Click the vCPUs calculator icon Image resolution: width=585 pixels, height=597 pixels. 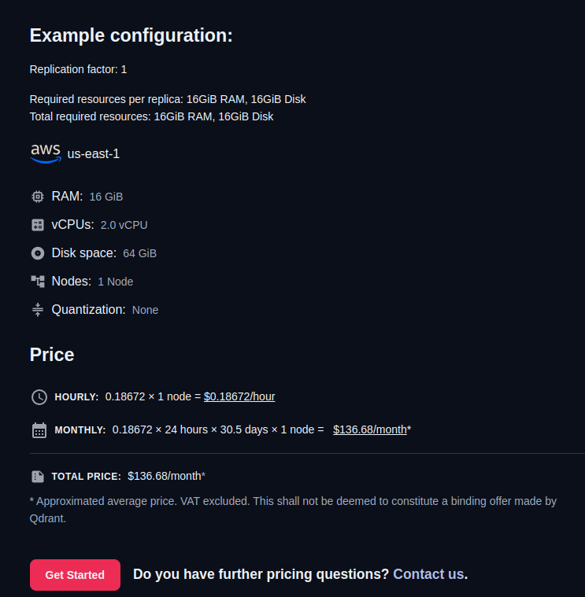click(38, 225)
